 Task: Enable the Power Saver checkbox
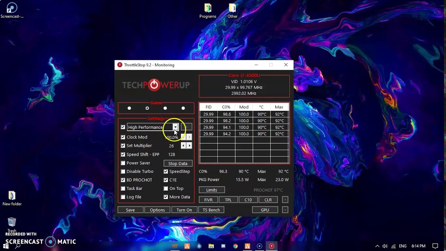[123, 163]
